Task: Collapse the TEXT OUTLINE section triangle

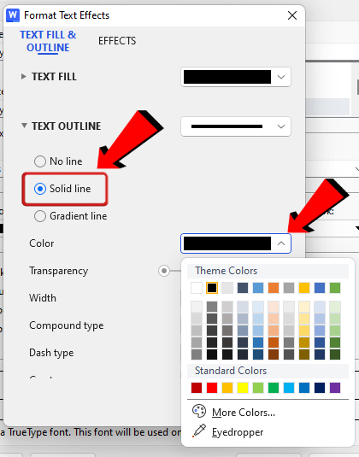Action: [24, 126]
